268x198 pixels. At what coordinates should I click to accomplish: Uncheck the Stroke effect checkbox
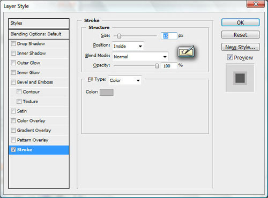click(x=13, y=150)
